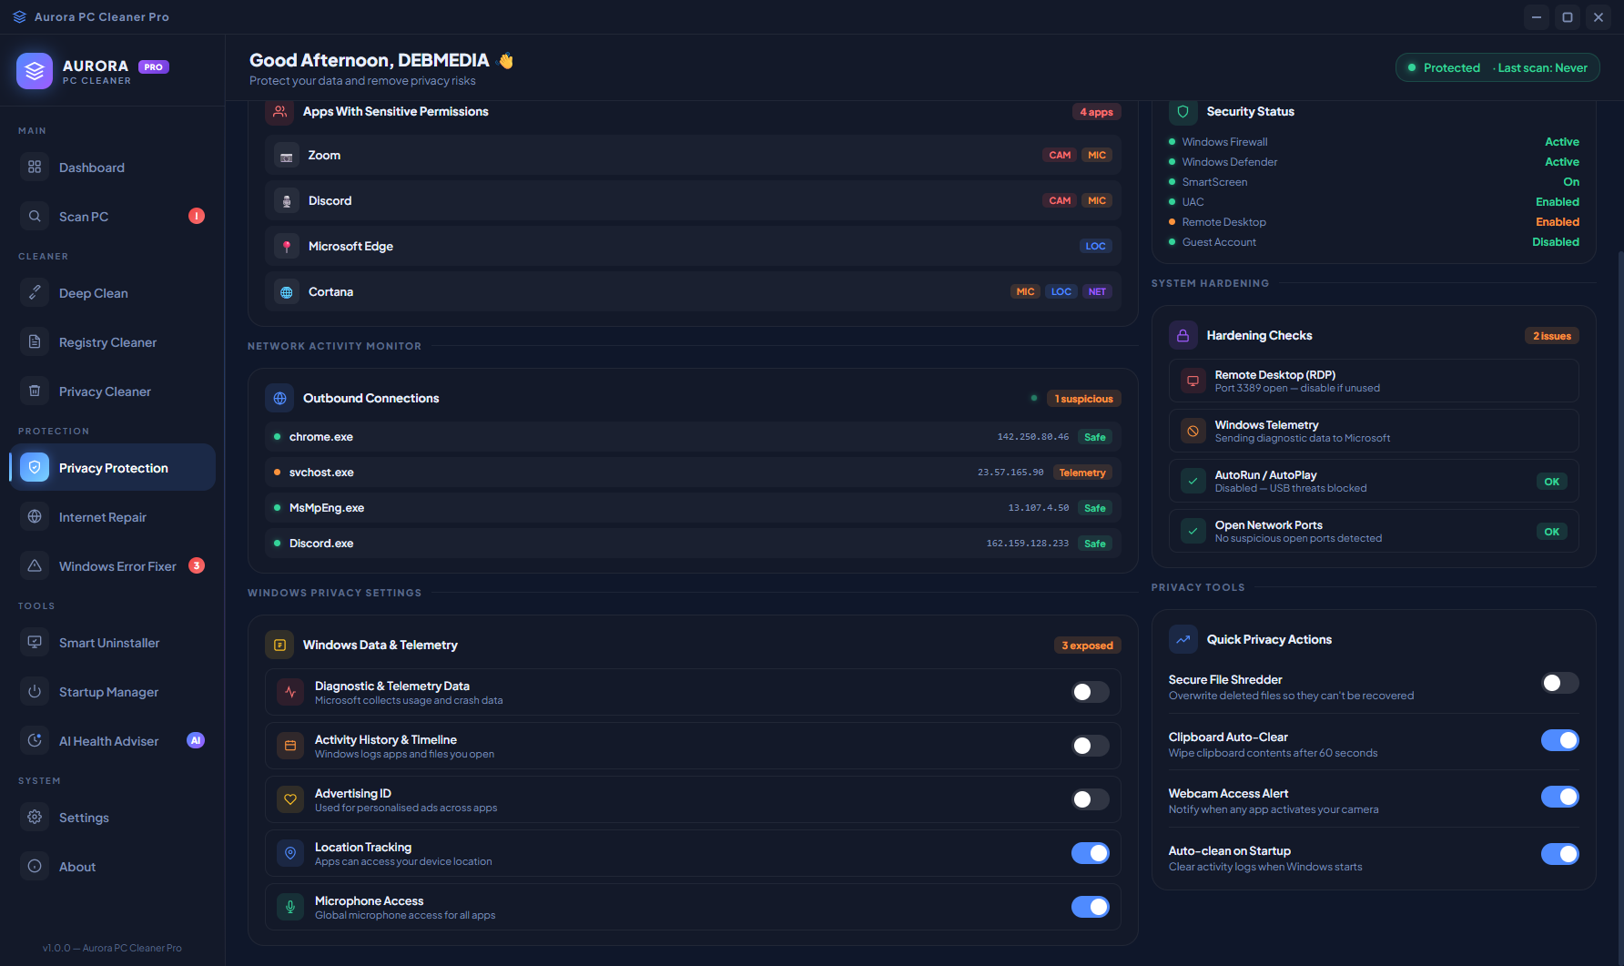This screenshot has height=966, width=1624.
Task: Disable Location Tracking toggle
Action: click(x=1090, y=853)
